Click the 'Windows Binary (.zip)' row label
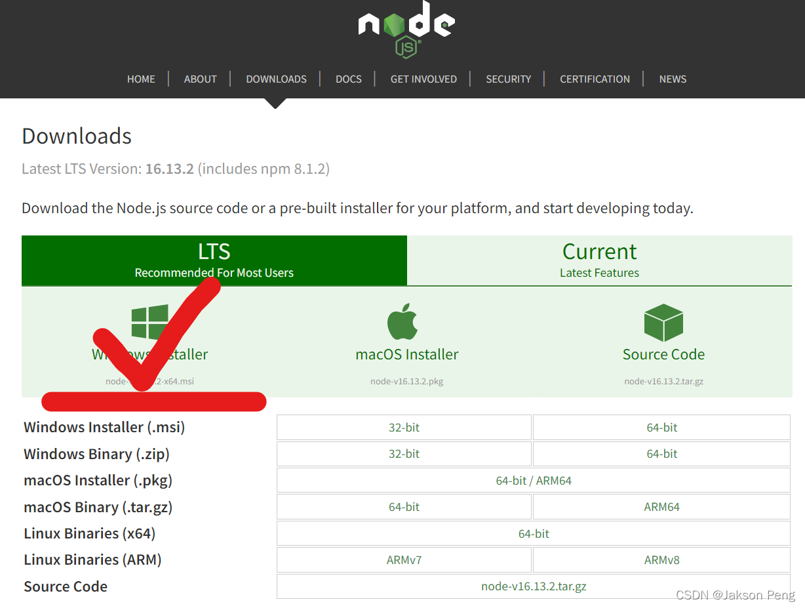Screen dimensions: 805x608 pyautogui.click(x=96, y=454)
